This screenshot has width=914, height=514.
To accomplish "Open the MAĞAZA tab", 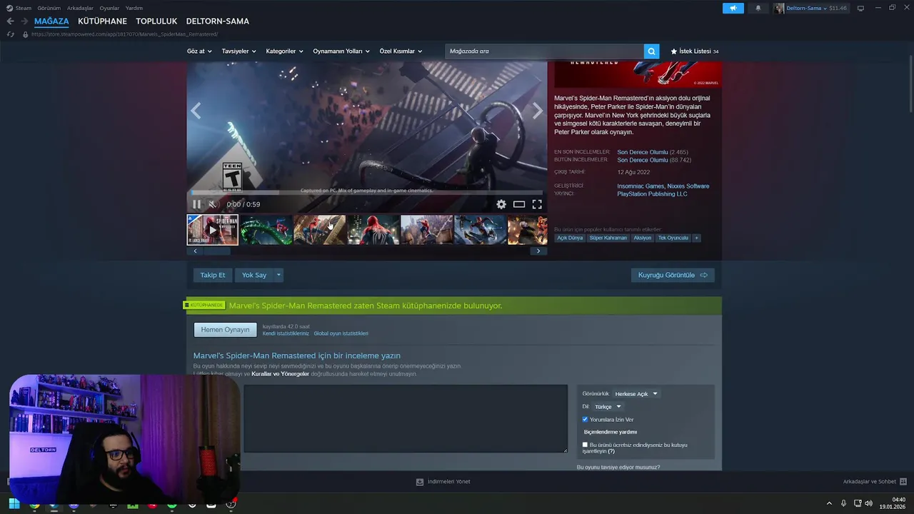I will pyautogui.click(x=51, y=21).
